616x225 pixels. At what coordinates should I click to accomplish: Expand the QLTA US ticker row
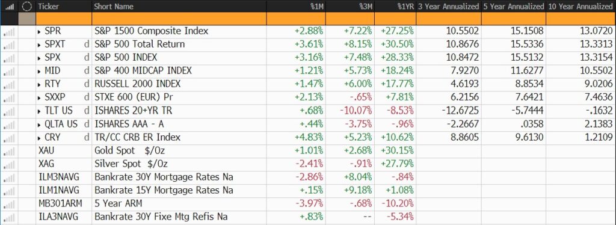click(39, 125)
